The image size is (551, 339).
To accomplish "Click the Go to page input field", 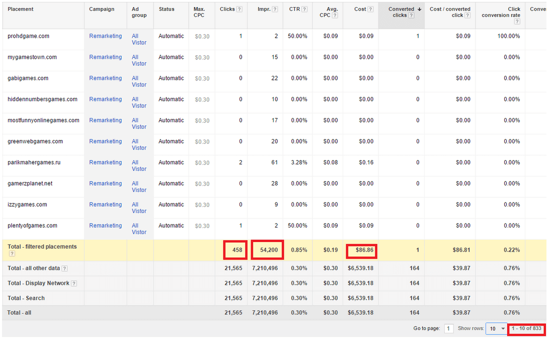I will pos(449,328).
